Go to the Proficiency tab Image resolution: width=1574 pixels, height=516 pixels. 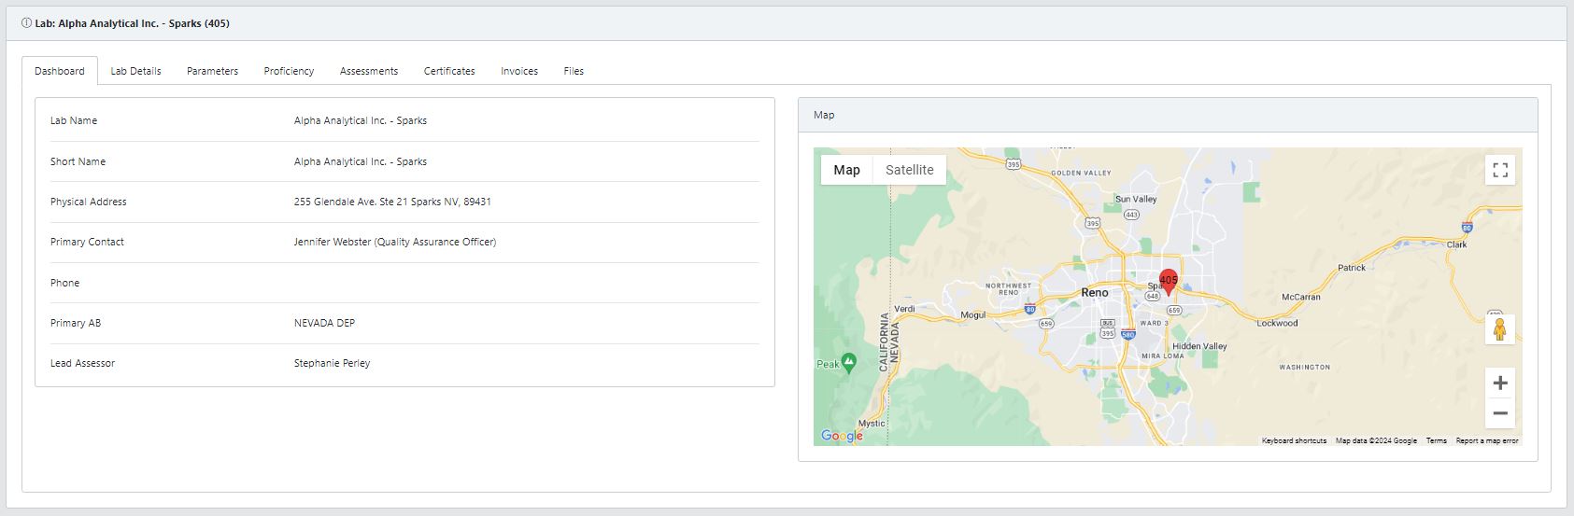pos(289,71)
